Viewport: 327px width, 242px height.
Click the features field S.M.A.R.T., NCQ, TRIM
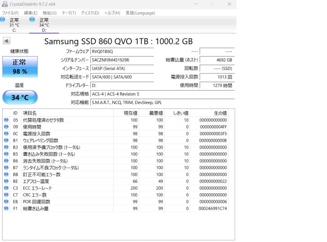pyautogui.click(x=163, y=103)
